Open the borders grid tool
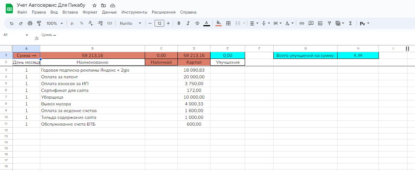 228,23
